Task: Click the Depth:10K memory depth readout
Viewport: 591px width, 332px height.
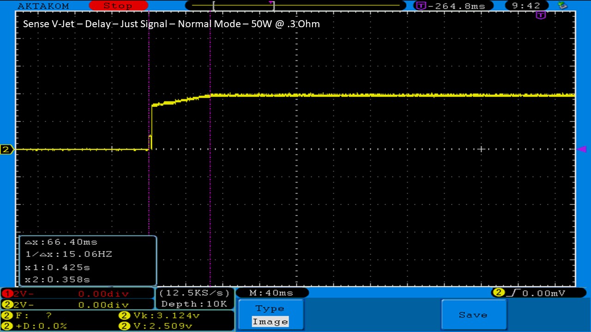Action: pos(194,304)
